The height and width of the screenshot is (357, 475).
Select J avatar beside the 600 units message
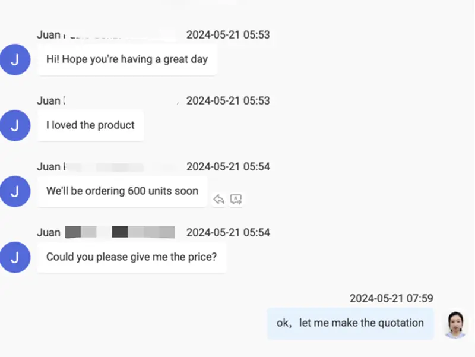15,191
